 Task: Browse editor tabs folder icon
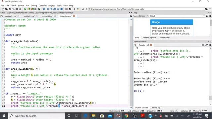(2, 16)
